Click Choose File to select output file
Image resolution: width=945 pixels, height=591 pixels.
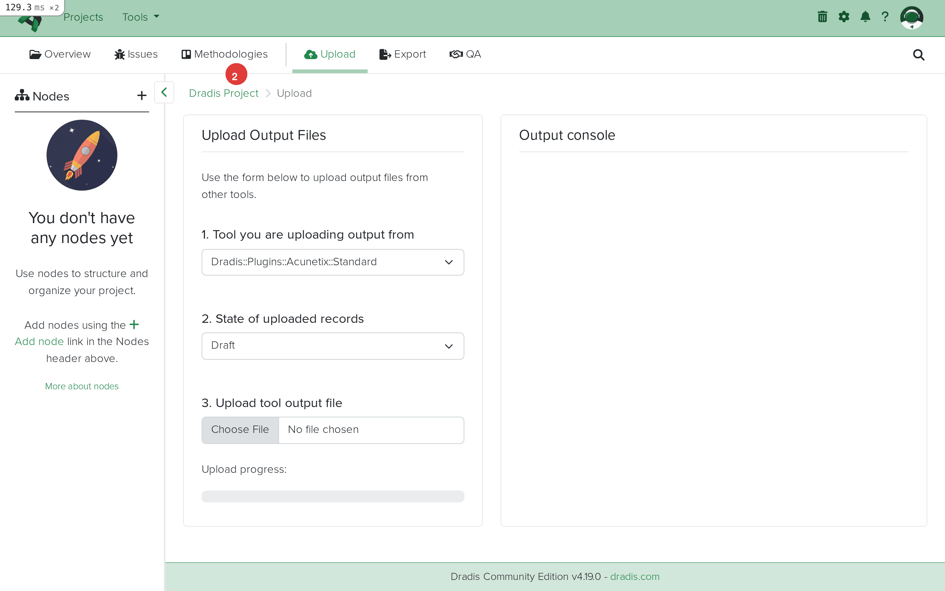[240, 430]
